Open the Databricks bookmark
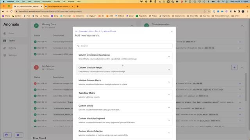Screen dimensions: 250x140 pyautogui.click(x=79, y=16)
